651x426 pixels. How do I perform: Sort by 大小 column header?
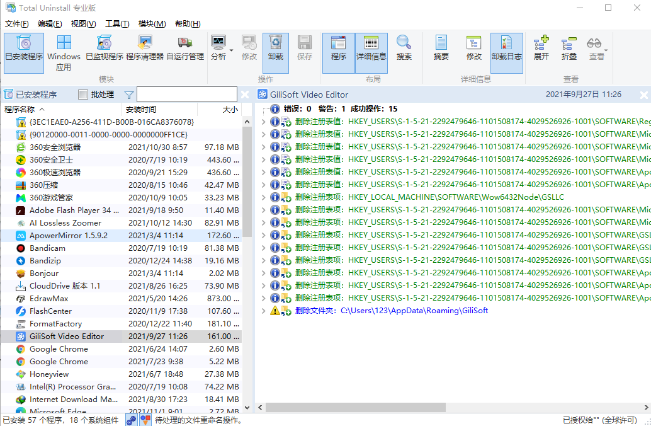220,109
